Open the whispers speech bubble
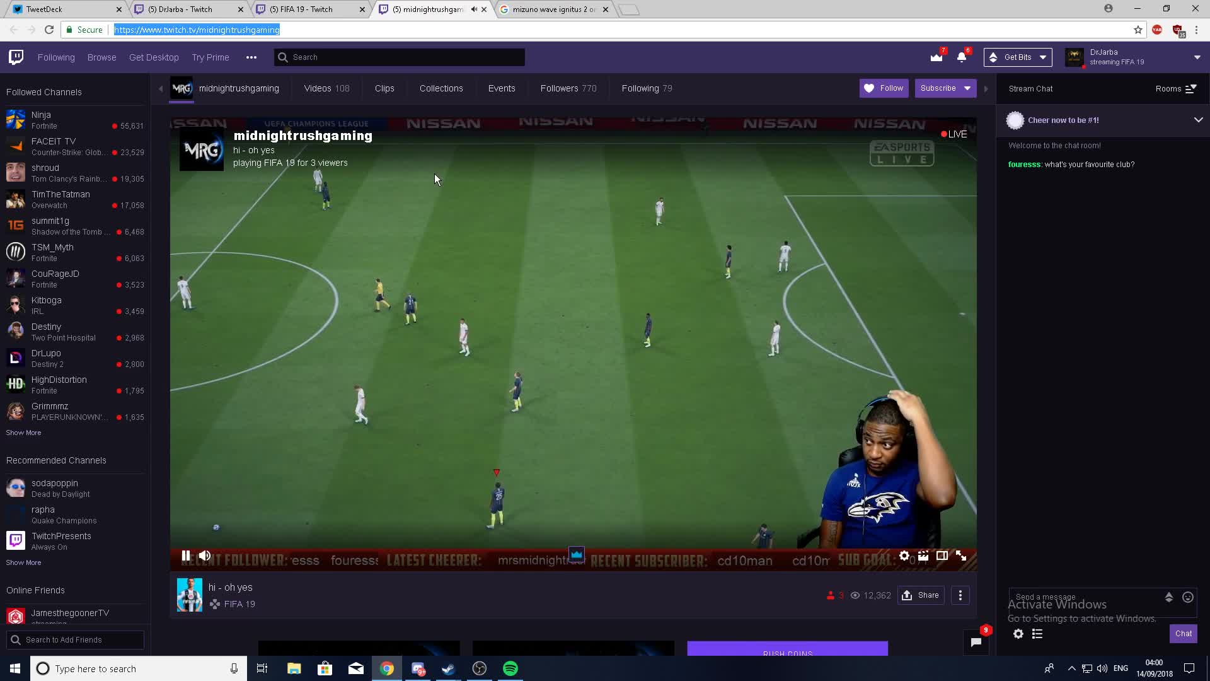The width and height of the screenshot is (1210, 681). pyautogui.click(x=976, y=643)
